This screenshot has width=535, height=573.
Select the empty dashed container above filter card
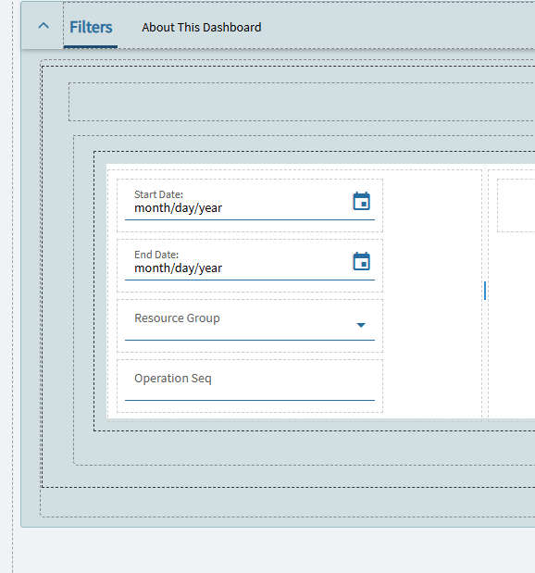click(x=302, y=102)
